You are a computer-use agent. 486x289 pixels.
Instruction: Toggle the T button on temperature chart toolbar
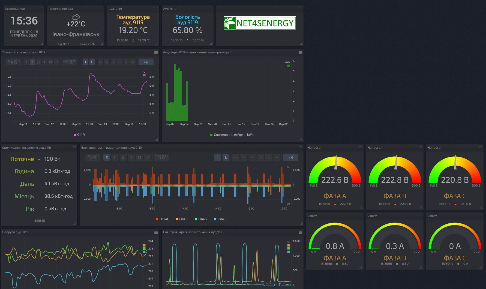coord(86,62)
